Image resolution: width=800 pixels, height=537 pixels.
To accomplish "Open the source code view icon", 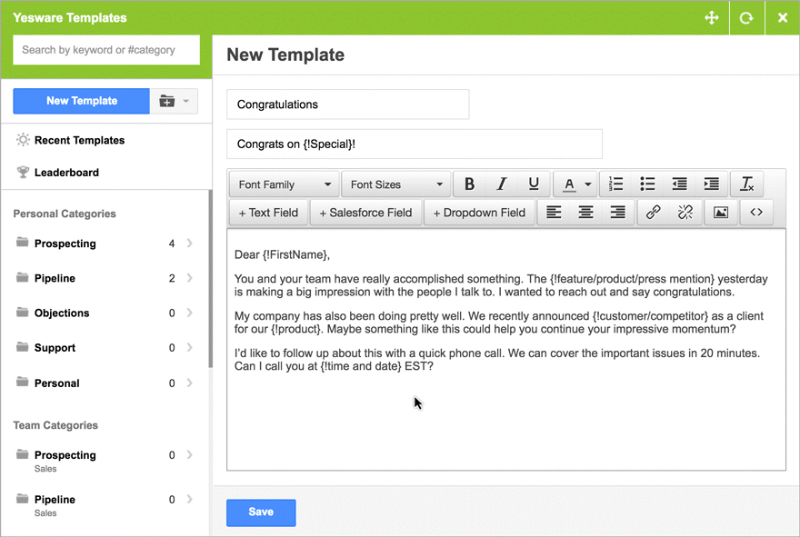I will click(x=755, y=213).
